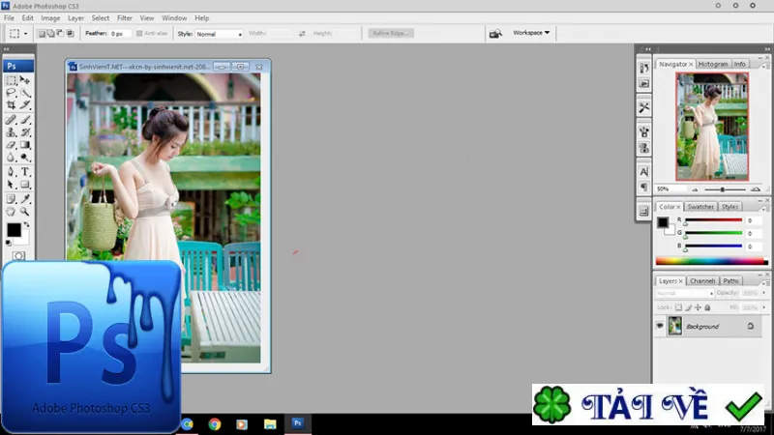Select the Slice tool
774x435 pixels.
pyautogui.click(x=25, y=105)
